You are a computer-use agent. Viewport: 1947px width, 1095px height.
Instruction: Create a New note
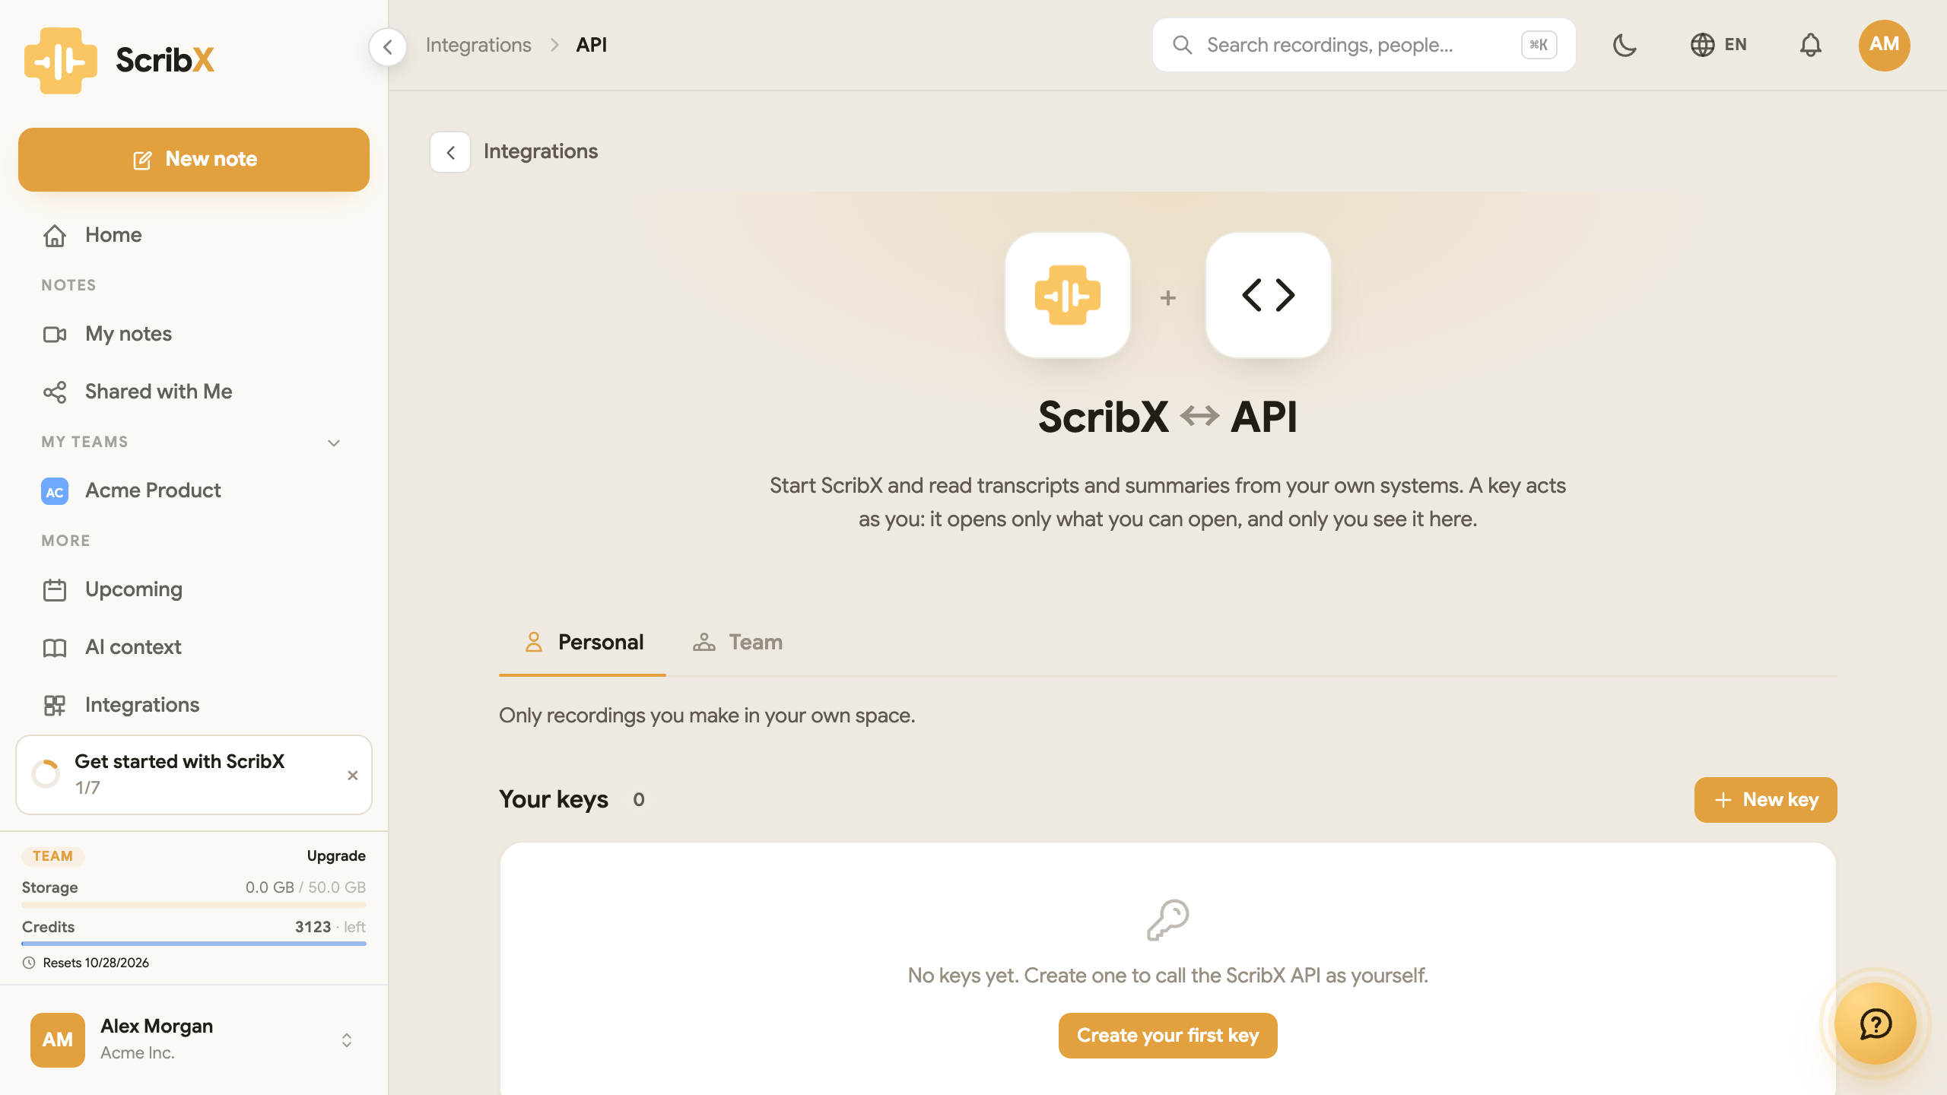point(194,159)
